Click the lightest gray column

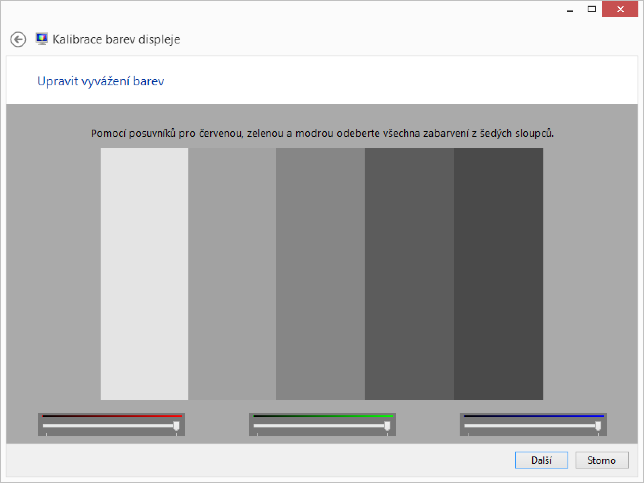[x=144, y=274]
